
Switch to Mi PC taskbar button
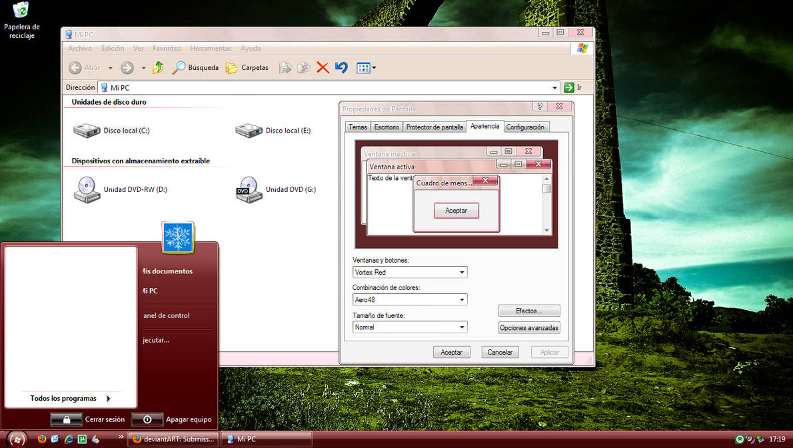pyautogui.click(x=267, y=439)
